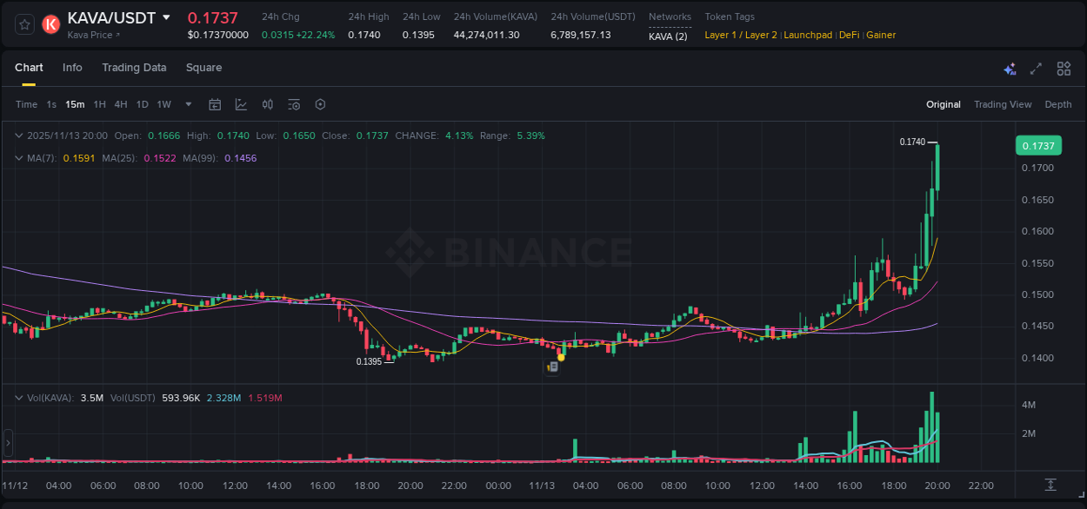Expand the chart to fullscreen
The width and height of the screenshot is (1087, 509).
pos(1036,68)
